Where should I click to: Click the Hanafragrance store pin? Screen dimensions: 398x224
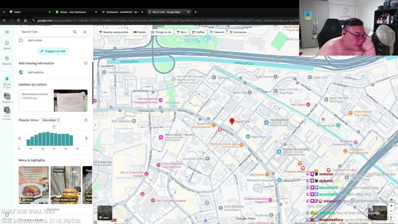[x=266, y=123]
